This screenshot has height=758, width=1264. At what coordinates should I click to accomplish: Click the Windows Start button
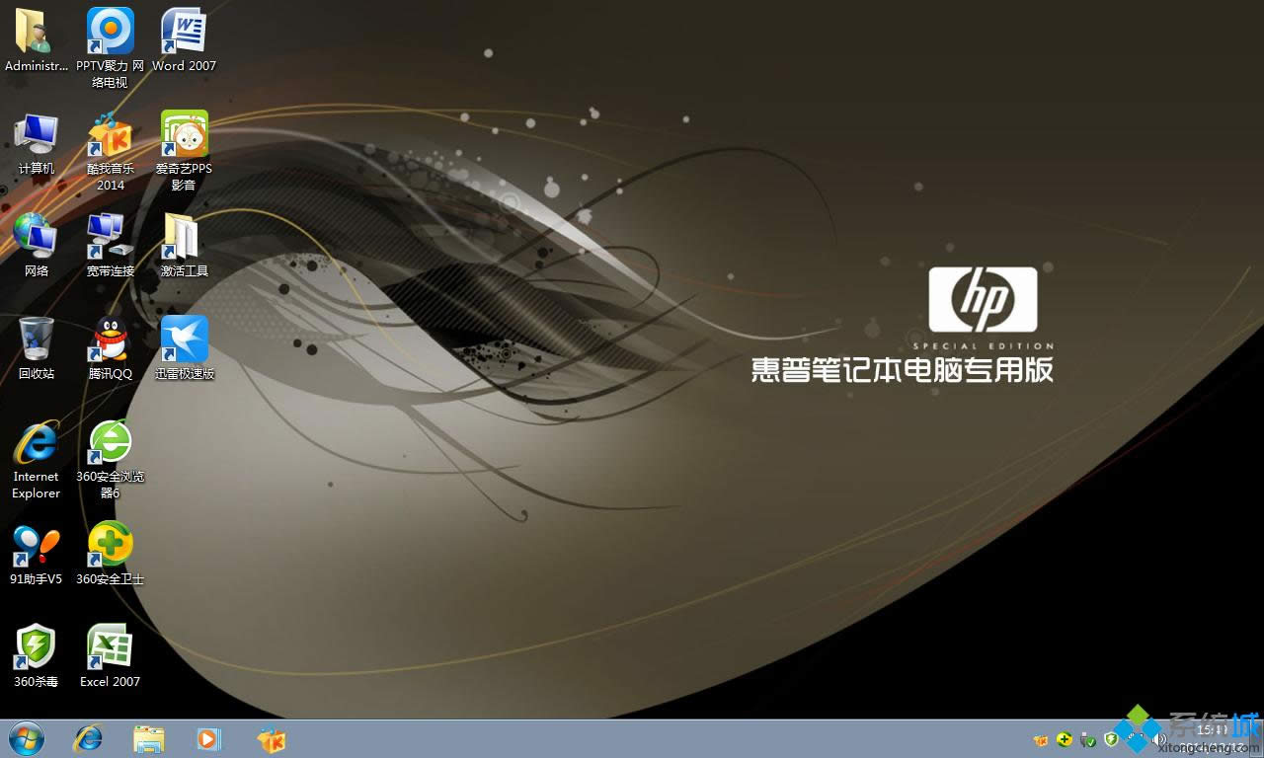(x=26, y=738)
